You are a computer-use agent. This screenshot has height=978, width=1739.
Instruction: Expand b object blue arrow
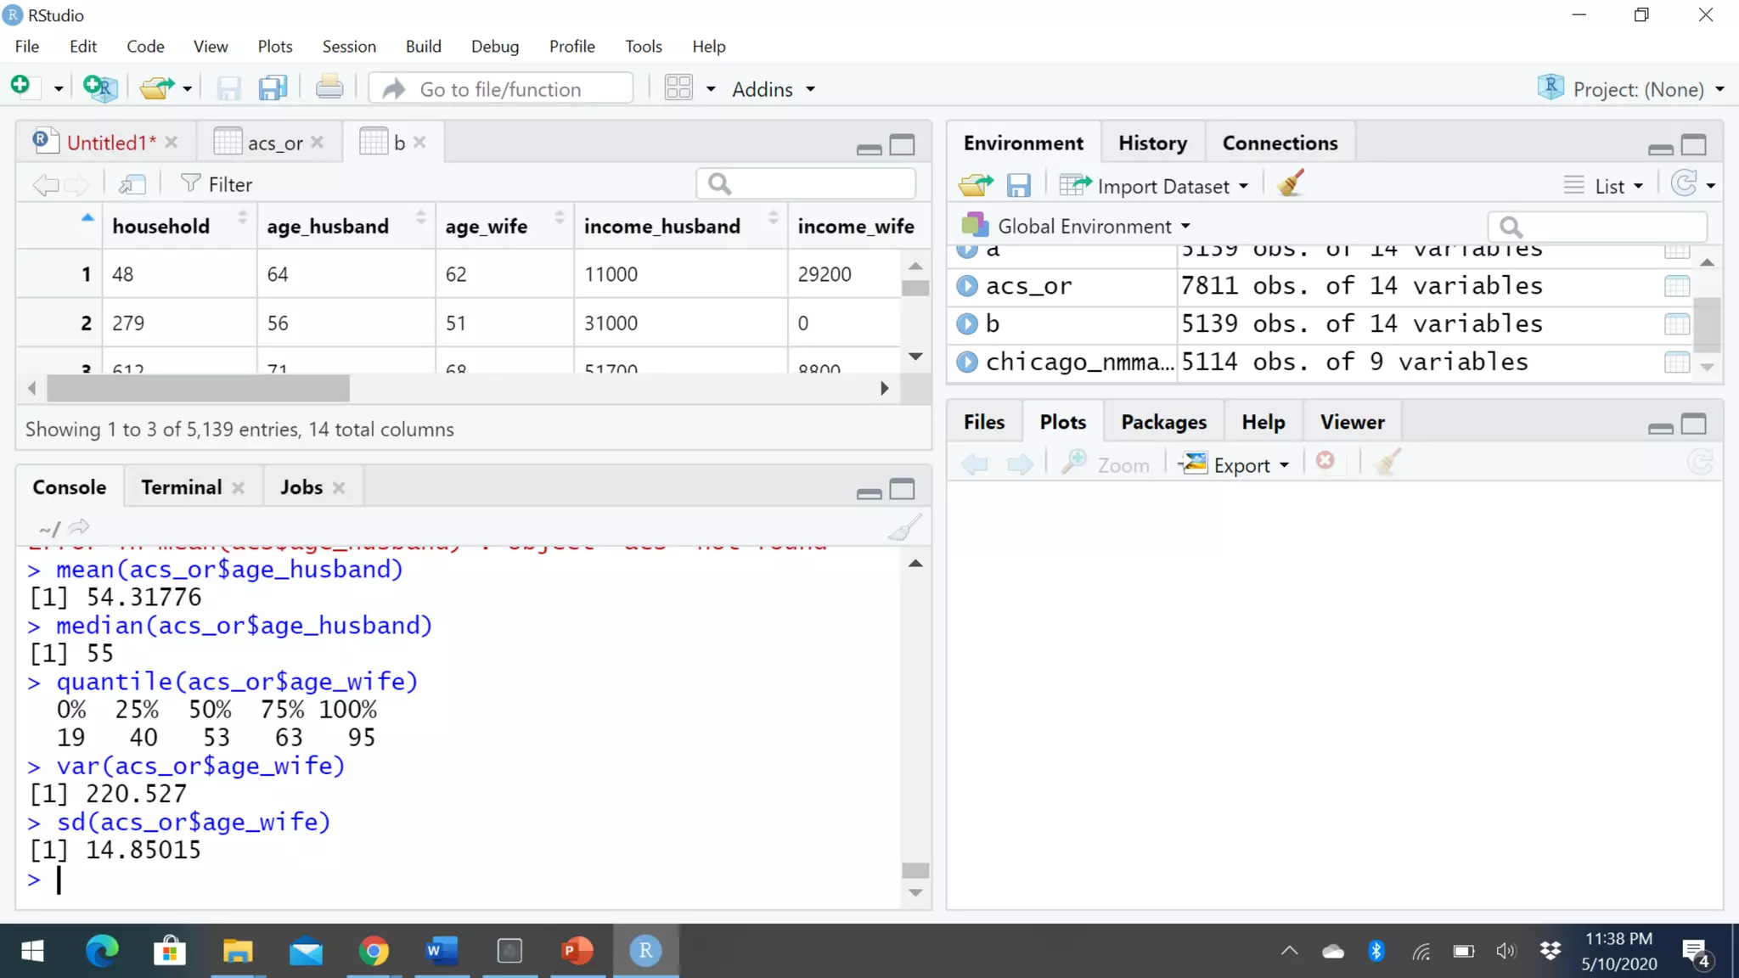coord(967,324)
